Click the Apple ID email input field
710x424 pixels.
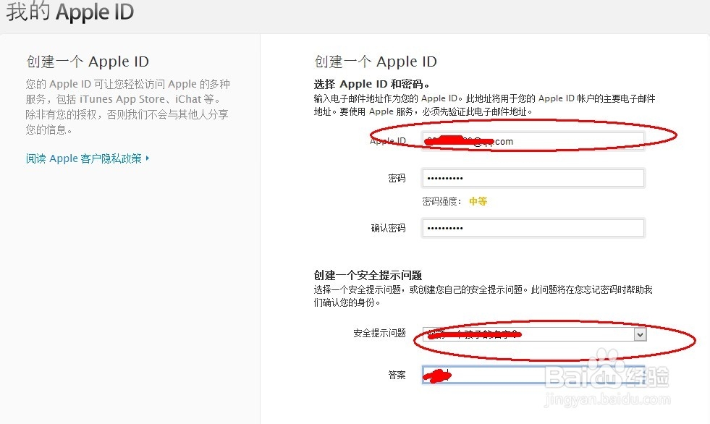[x=533, y=141]
